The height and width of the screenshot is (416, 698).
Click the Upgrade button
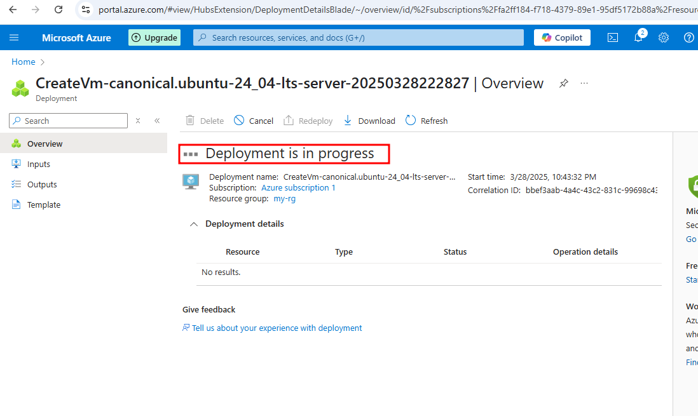coord(154,38)
